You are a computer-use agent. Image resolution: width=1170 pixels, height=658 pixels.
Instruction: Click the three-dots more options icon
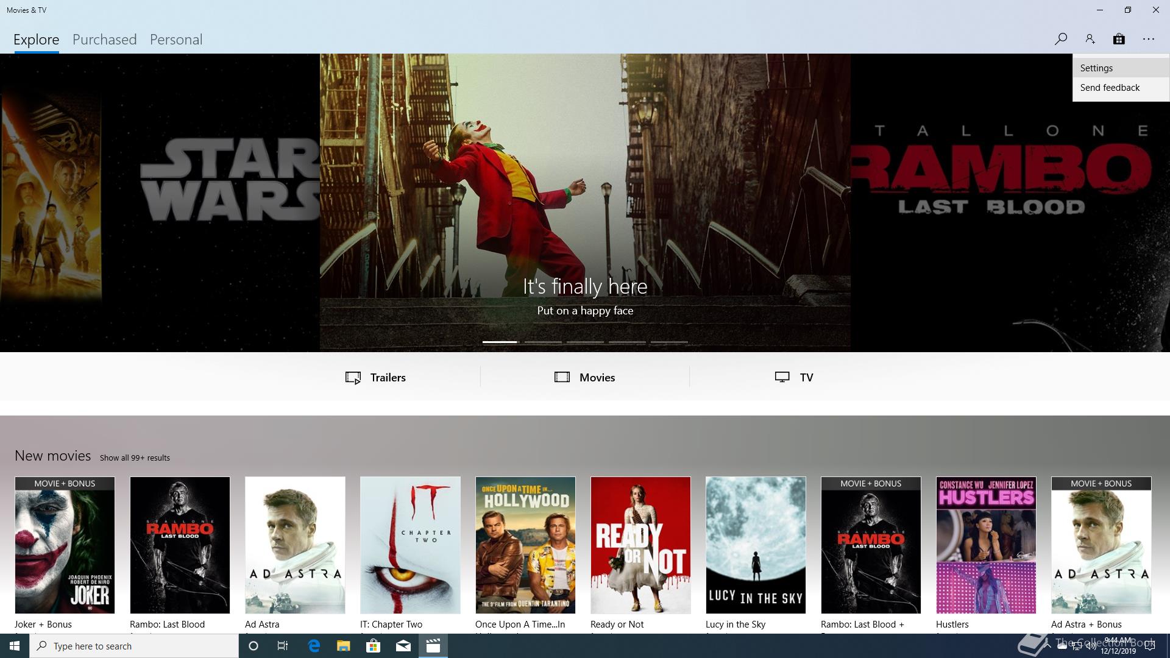tap(1149, 39)
